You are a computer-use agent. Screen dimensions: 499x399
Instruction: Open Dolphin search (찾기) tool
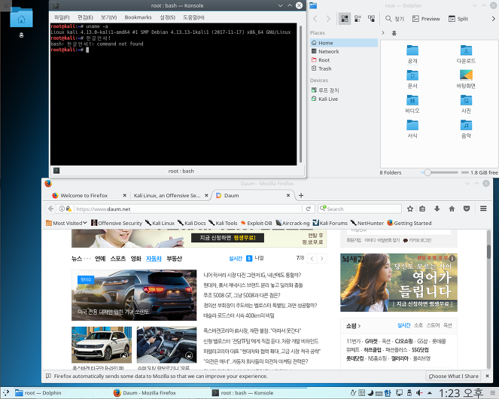(x=394, y=19)
